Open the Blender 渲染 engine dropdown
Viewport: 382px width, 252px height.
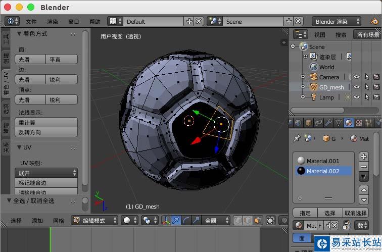(x=337, y=21)
